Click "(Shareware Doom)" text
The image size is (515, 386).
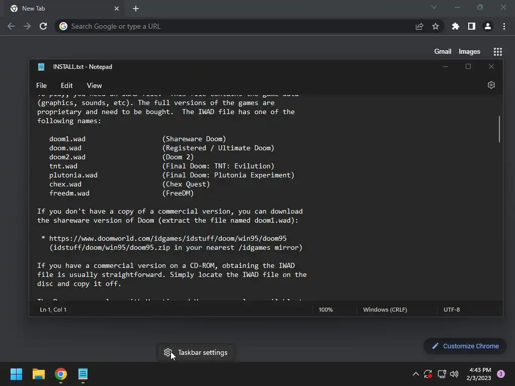coord(194,139)
